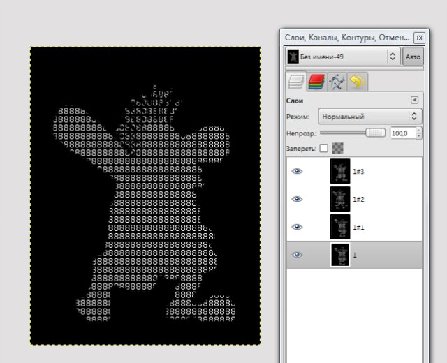Switch to the Channels tab
Screen dimensions: 447x363
point(316,82)
